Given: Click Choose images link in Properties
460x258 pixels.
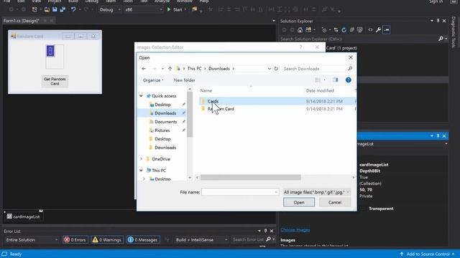Looking at the screenshot, I should pyautogui.click(x=295, y=229).
